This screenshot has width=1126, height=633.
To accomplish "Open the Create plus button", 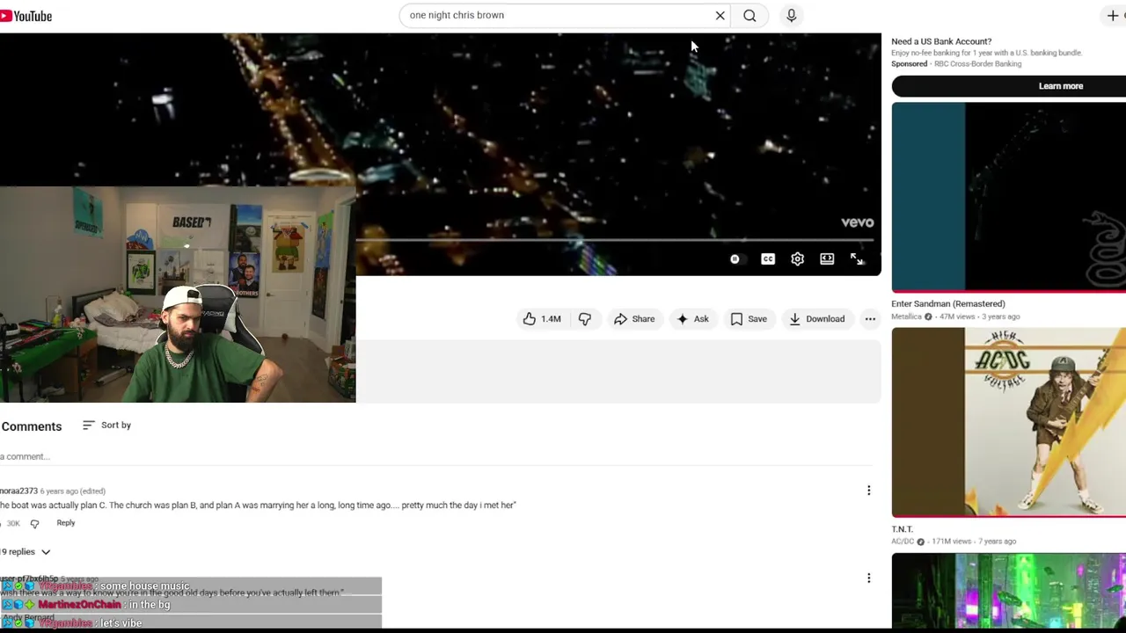I will coord(1113,15).
